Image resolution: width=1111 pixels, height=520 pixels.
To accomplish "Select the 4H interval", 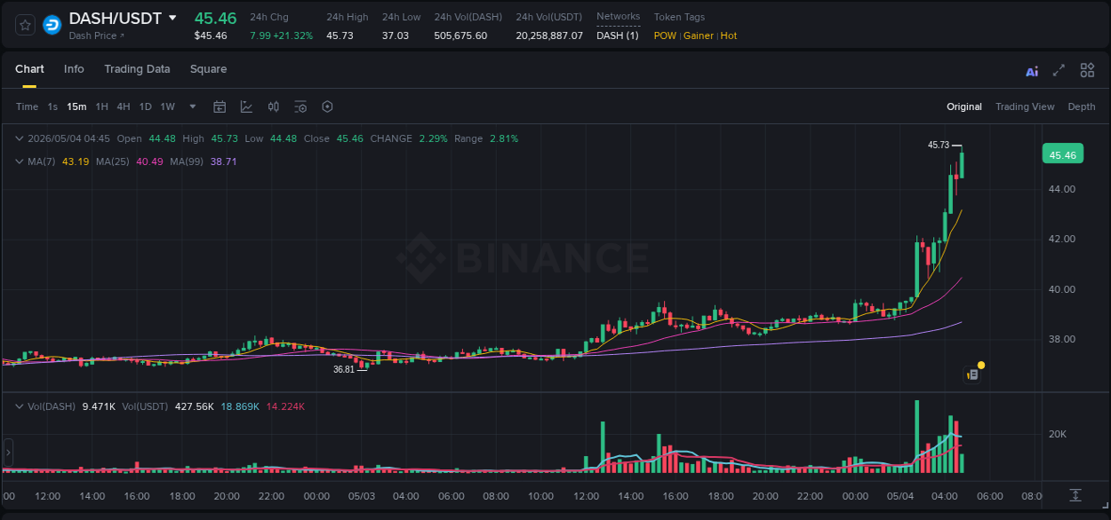I will tap(124, 106).
